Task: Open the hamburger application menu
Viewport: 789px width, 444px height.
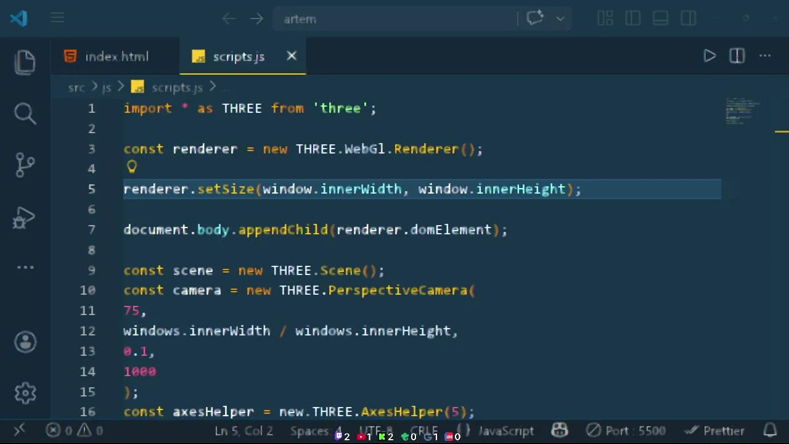Action: click(58, 18)
